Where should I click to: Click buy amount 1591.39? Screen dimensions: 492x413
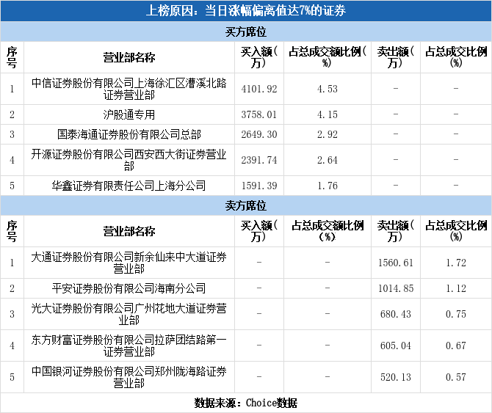(x=259, y=186)
